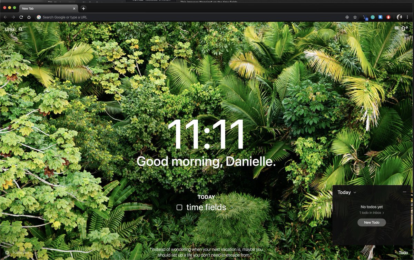Open the extension with the blue 1 badge
This screenshot has height=260, width=414.
(x=365, y=18)
